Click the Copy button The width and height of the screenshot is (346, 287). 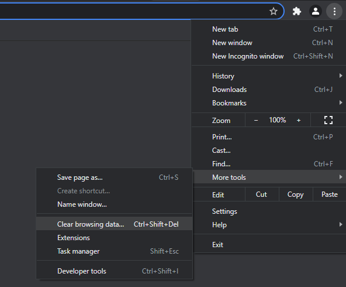pyautogui.click(x=296, y=194)
